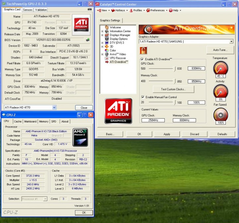Screen dimensions: 239x223
Task: Click the Fan Speed gauge dial
Action: [x=220, y=115]
